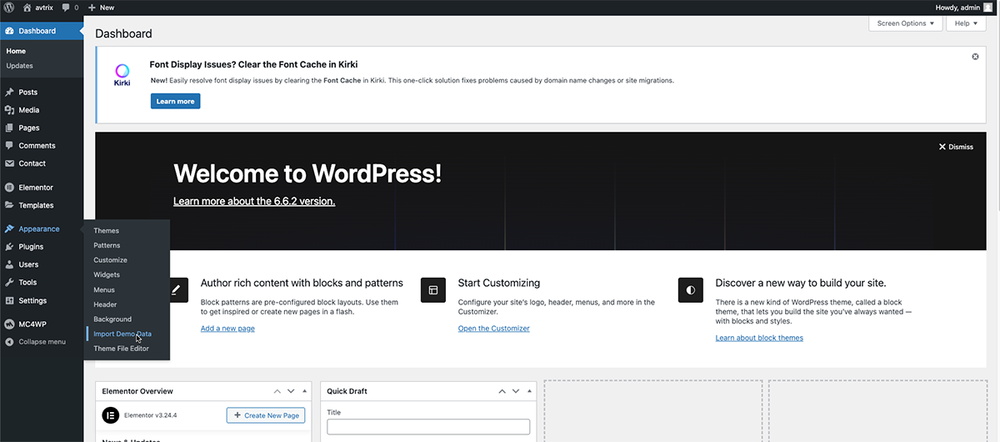This screenshot has height=442, width=1000.
Task: Expand the Screen Options dropdown
Action: click(906, 23)
